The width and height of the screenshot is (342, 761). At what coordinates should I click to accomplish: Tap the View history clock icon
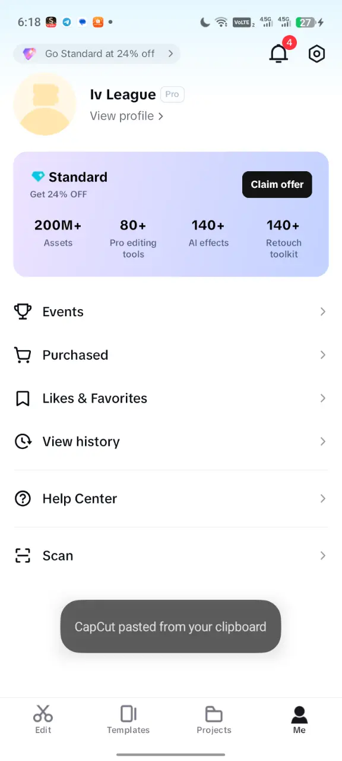click(x=23, y=441)
